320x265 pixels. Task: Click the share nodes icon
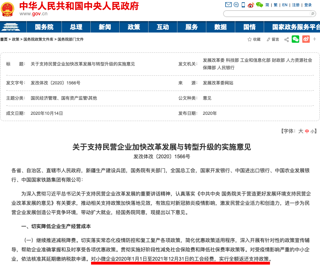pos(286,39)
